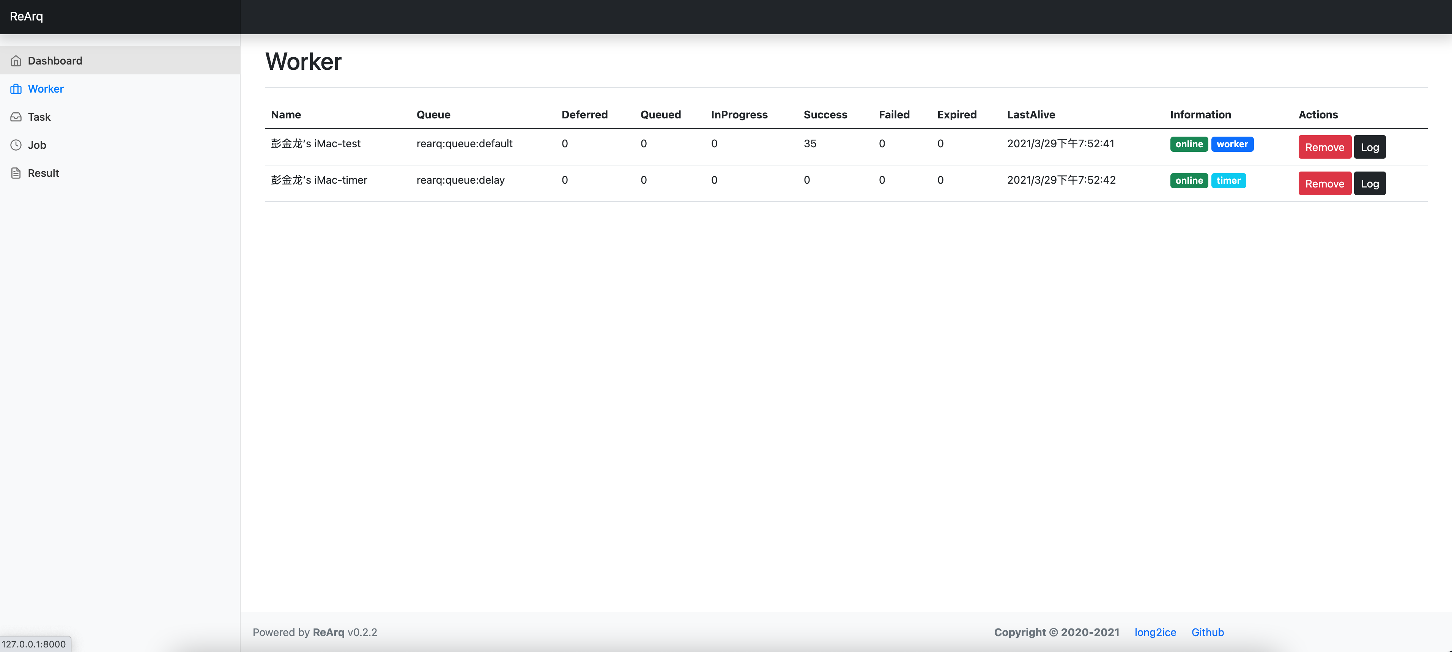Click the rearq:queue:delay queue cell

460,180
